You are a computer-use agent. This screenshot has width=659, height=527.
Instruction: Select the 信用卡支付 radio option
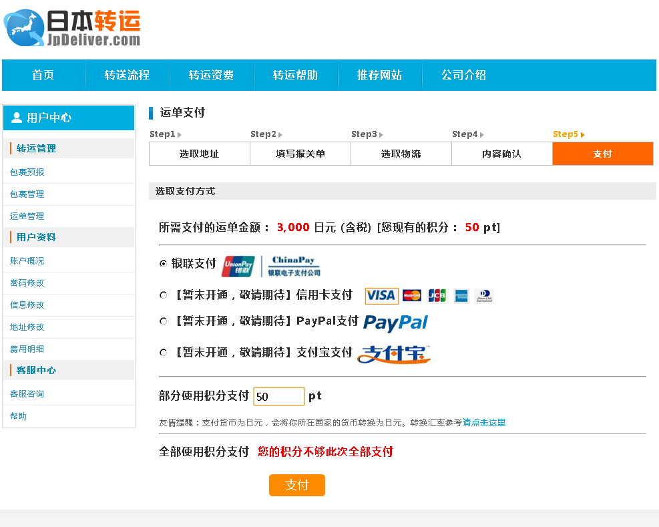(x=163, y=295)
